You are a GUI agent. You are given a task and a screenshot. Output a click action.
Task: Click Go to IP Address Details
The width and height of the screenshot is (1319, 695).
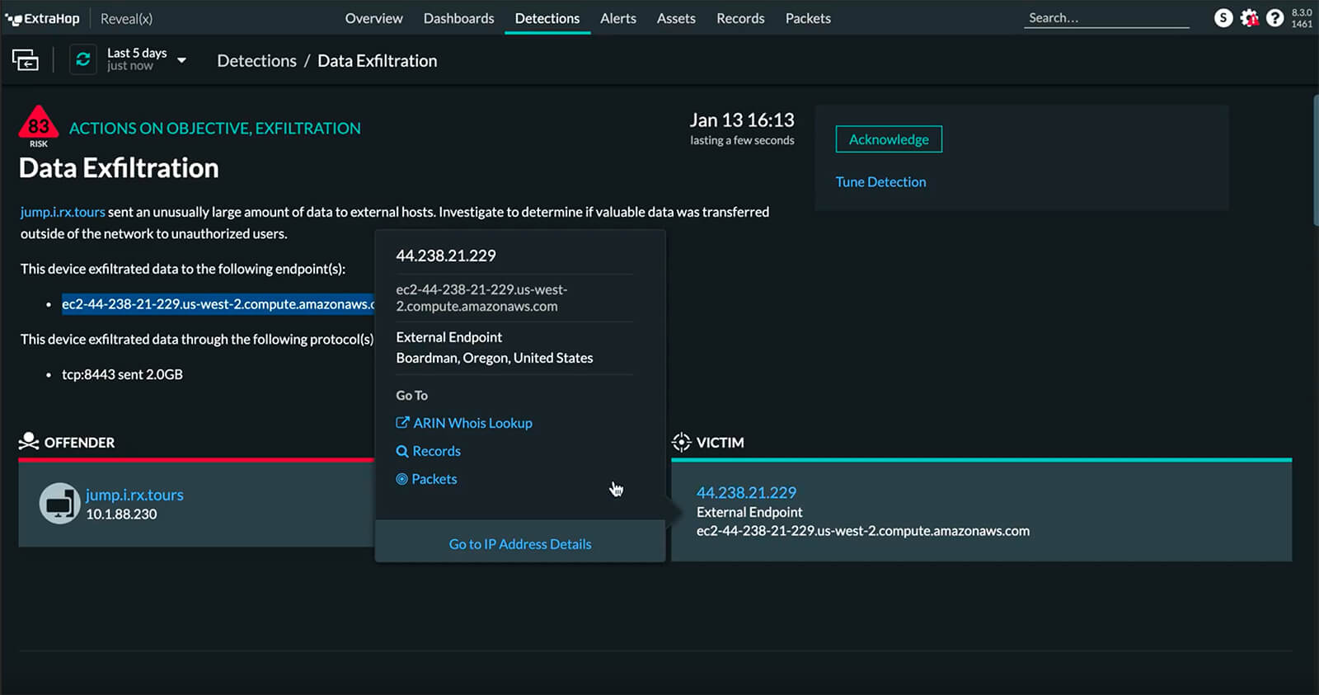click(x=520, y=544)
